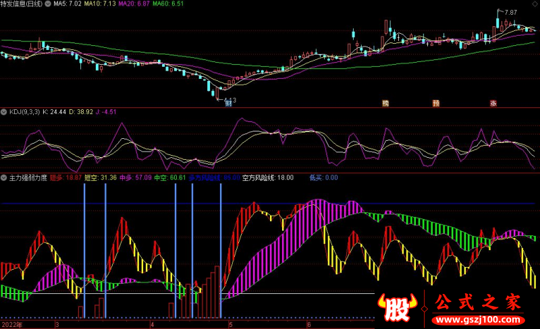This screenshot has width=540, height=329.
Task: Click the 榜 event marker icon
Action: tap(385, 103)
